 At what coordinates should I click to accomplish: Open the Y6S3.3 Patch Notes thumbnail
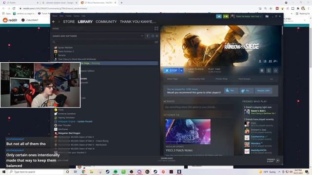tap(188, 132)
